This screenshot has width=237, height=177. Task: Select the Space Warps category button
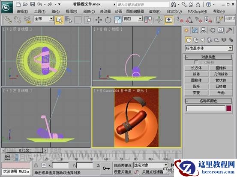(224, 40)
